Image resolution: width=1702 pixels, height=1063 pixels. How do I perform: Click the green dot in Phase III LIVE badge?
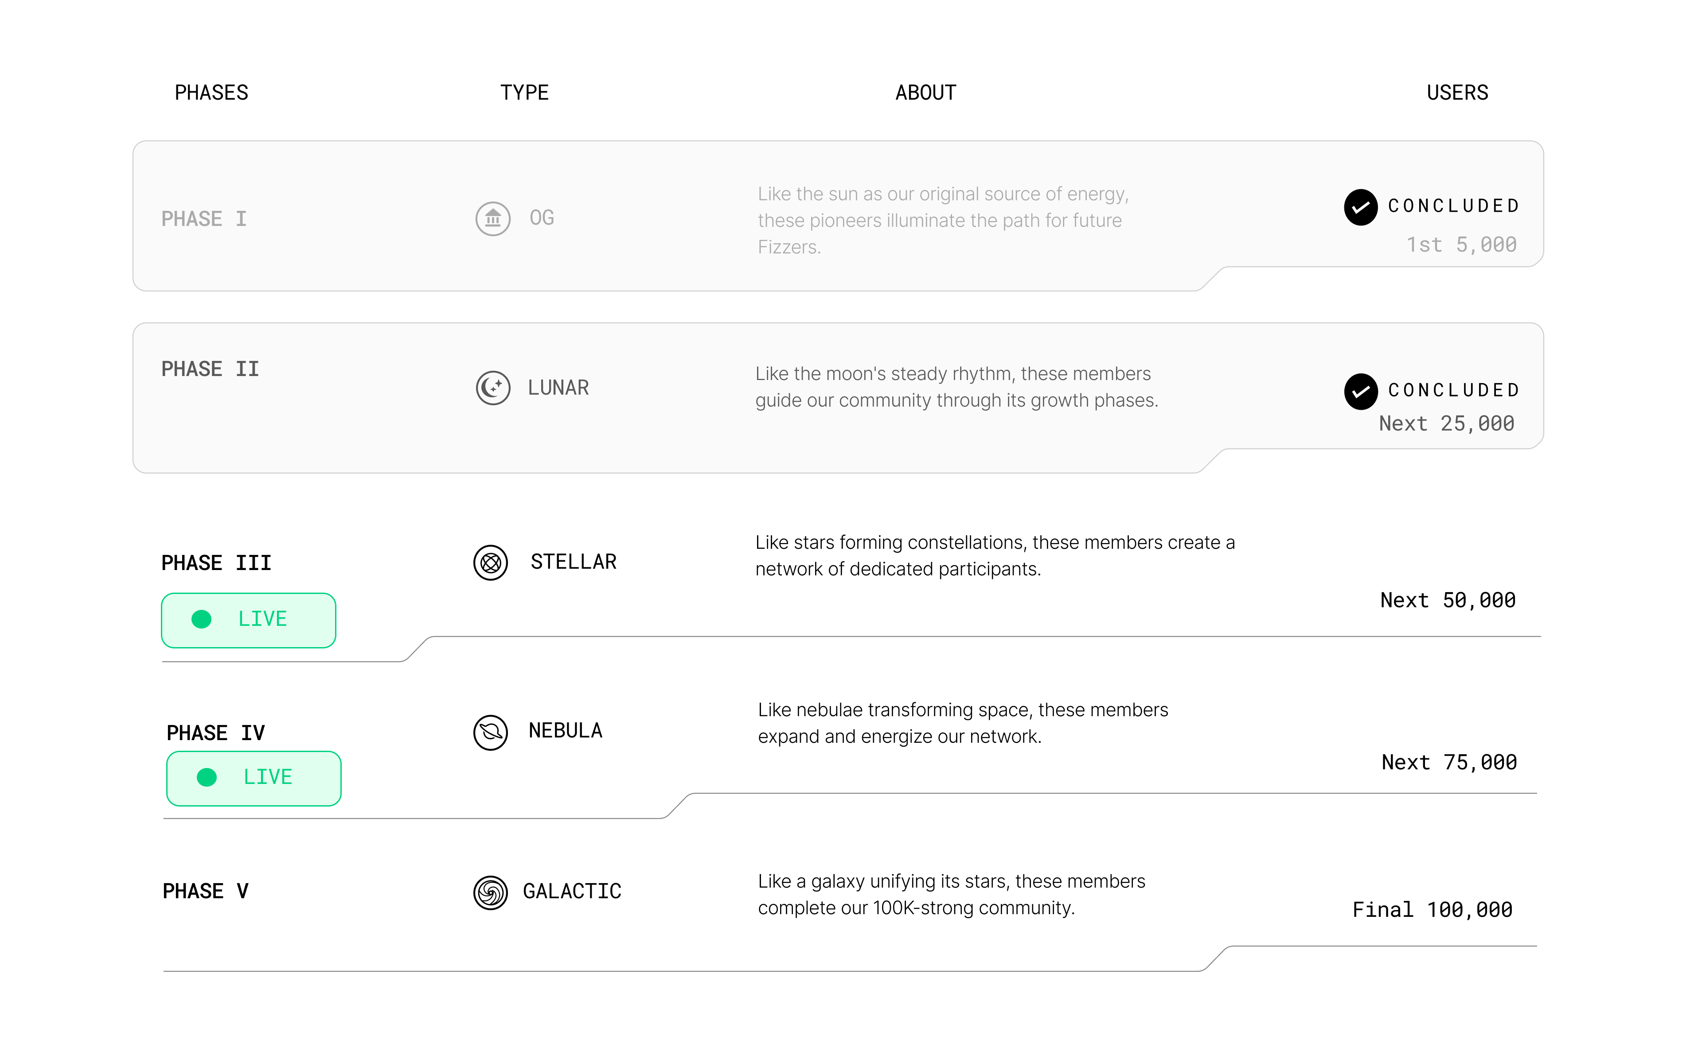pos(201,619)
